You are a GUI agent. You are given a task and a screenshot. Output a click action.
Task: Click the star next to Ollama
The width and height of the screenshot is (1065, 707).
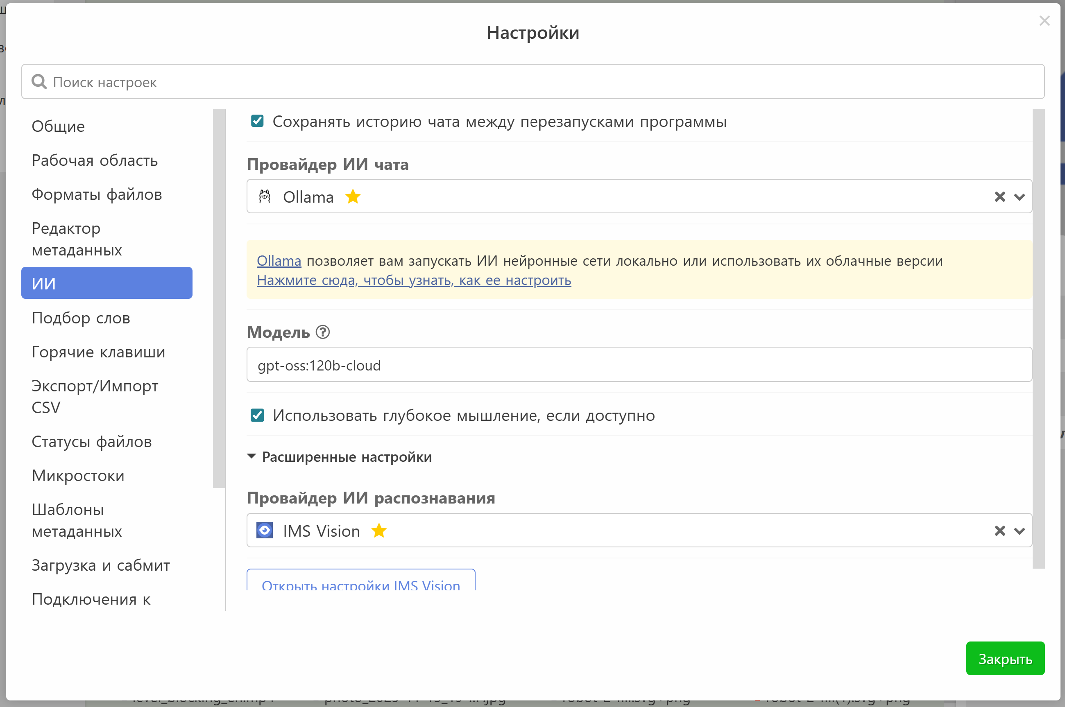click(x=353, y=197)
